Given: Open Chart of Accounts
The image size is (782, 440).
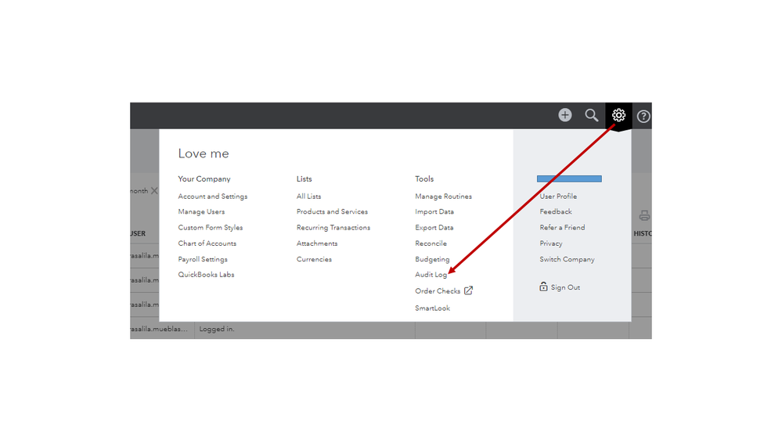Looking at the screenshot, I should point(207,243).
